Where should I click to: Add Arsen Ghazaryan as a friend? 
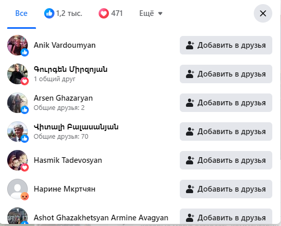pos(226,103)
